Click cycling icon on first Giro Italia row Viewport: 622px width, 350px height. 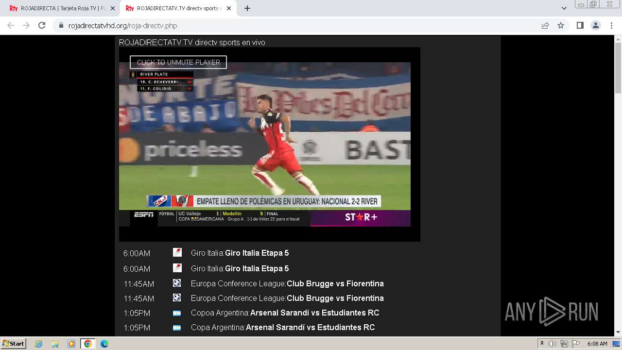point(177,252)
